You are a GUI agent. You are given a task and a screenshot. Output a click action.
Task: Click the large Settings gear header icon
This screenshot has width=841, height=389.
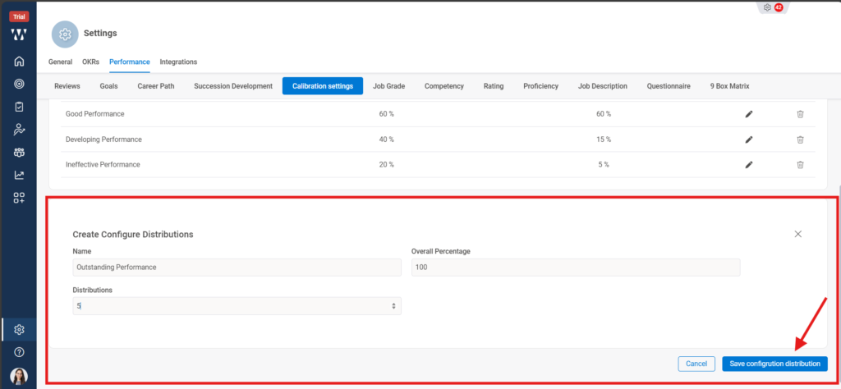65,34
